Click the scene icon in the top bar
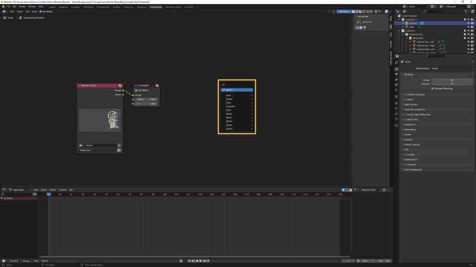 405,6
